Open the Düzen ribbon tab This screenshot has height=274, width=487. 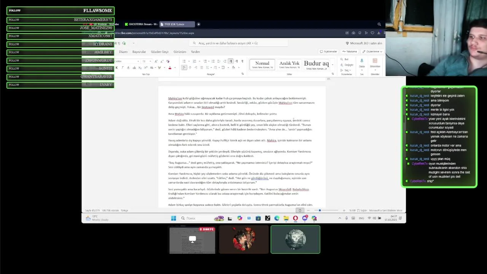[x=123, y=52]
